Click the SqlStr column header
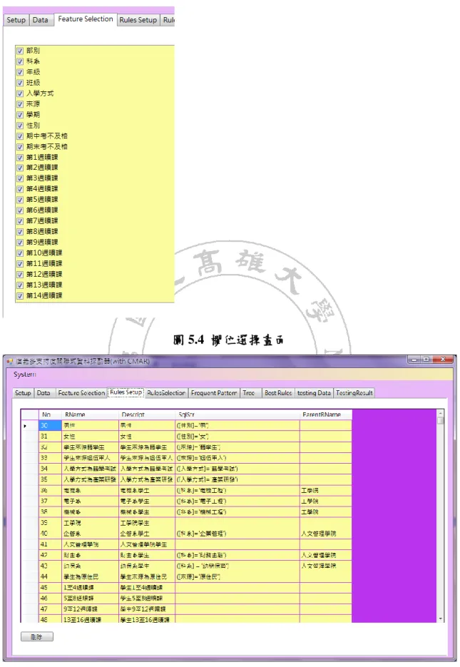 click(237, 414)
